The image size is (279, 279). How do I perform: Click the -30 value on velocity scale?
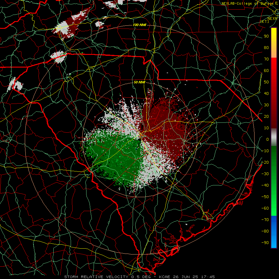[x=265, y=174]
